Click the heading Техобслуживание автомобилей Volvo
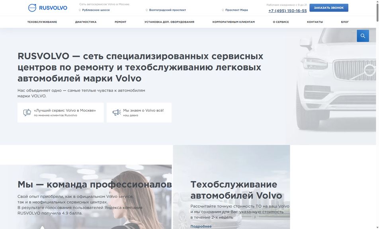The image size is (379, 229). tap(236, 190)
